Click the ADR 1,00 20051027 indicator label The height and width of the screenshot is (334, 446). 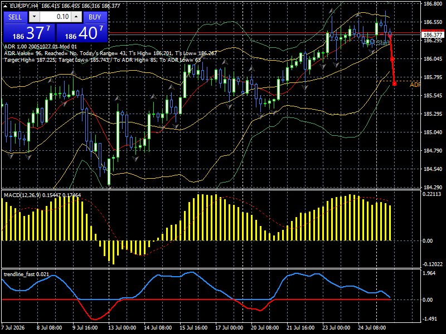40,46
